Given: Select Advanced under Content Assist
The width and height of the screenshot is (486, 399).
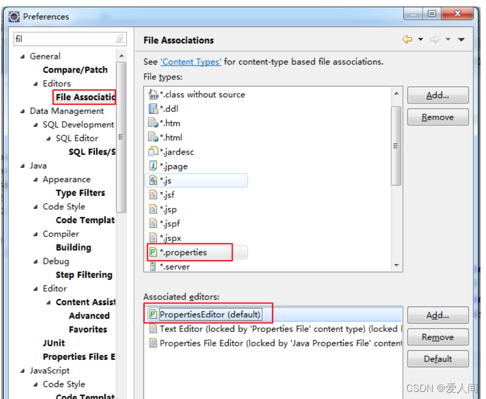Looking at the screenshot, I should [89, 316].
